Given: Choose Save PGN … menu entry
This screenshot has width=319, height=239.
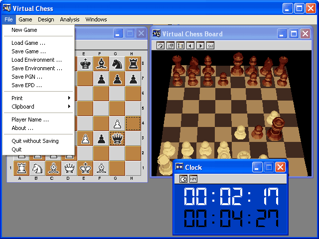Looking at the screenshot, I should coord(38,77).
